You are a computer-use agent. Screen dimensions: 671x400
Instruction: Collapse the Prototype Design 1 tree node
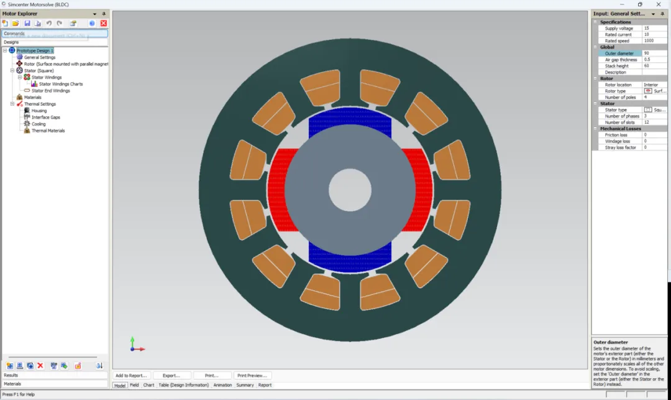pos(5,50)
